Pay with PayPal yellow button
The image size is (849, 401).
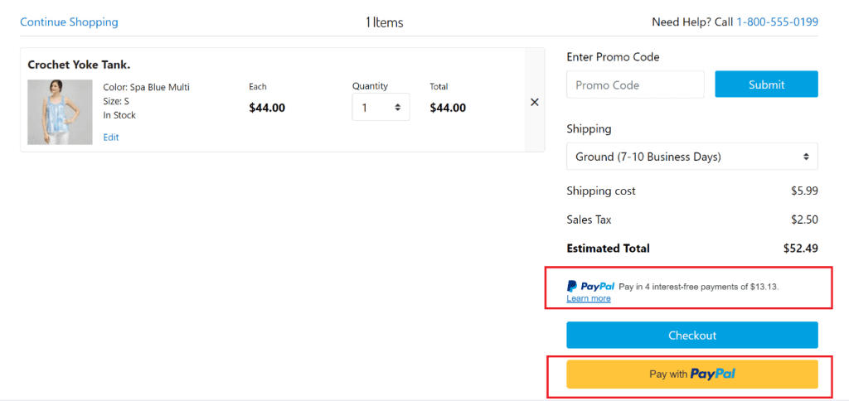pyautogui.click(x=691, y=374)
